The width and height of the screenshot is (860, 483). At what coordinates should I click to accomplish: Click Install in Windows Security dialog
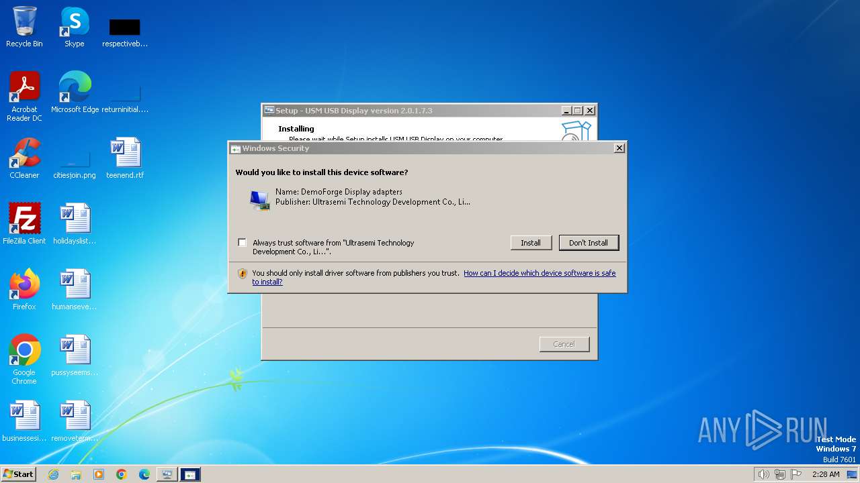[x=531, y=243]
